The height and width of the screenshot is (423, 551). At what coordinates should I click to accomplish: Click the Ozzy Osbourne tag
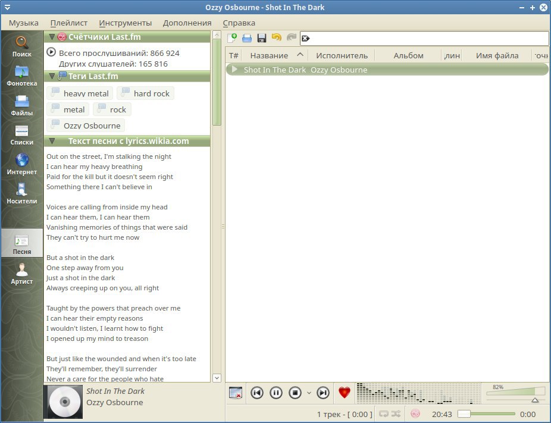click(x=86, y=126)
